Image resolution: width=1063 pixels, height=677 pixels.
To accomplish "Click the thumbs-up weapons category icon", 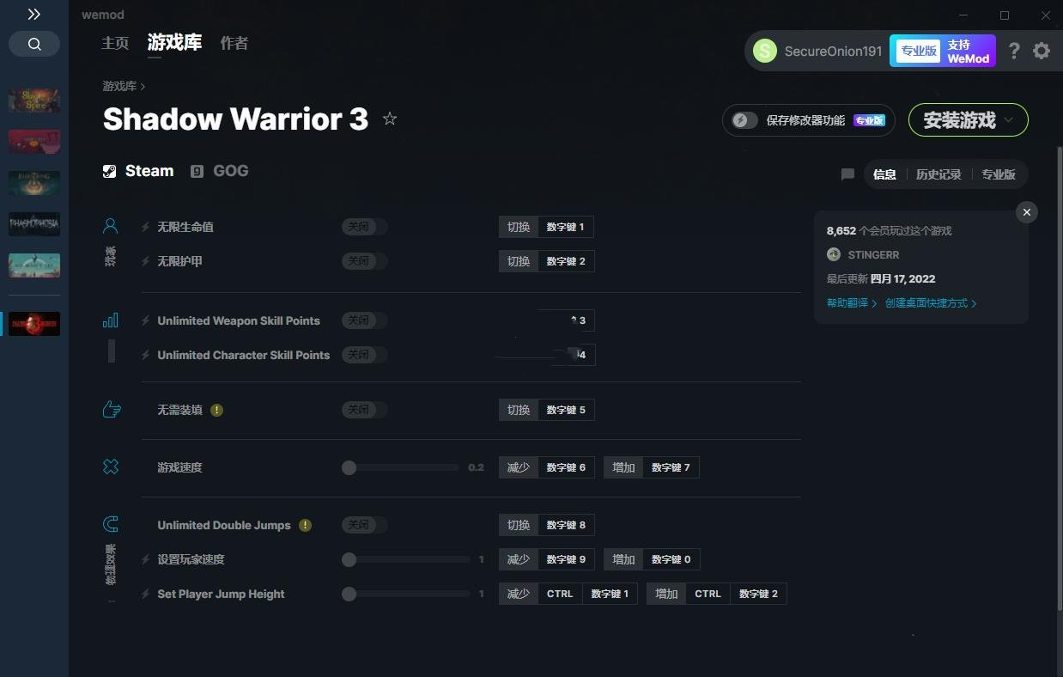I will pos(112,410).
